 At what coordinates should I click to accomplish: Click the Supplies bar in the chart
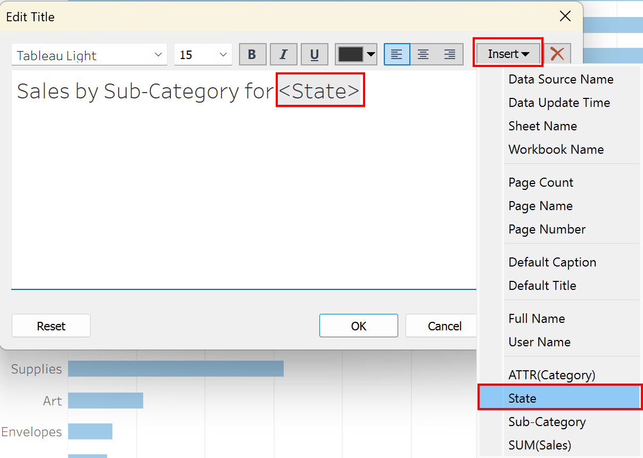pyautogui.click(x=176, y=369)
